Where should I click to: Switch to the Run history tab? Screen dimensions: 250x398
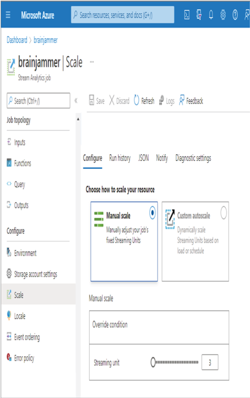(x=120, y=158)
